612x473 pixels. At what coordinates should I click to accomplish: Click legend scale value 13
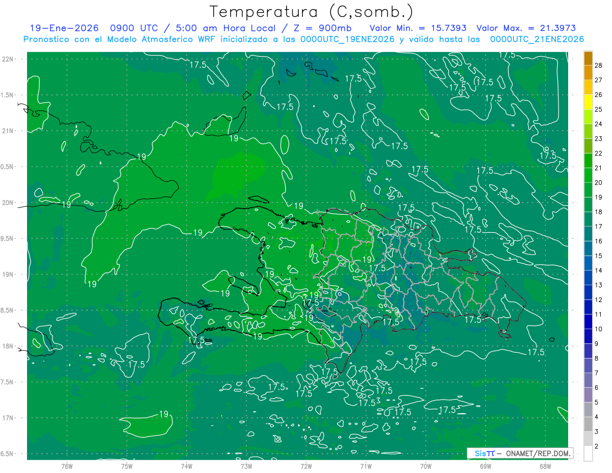coord(599,285)
